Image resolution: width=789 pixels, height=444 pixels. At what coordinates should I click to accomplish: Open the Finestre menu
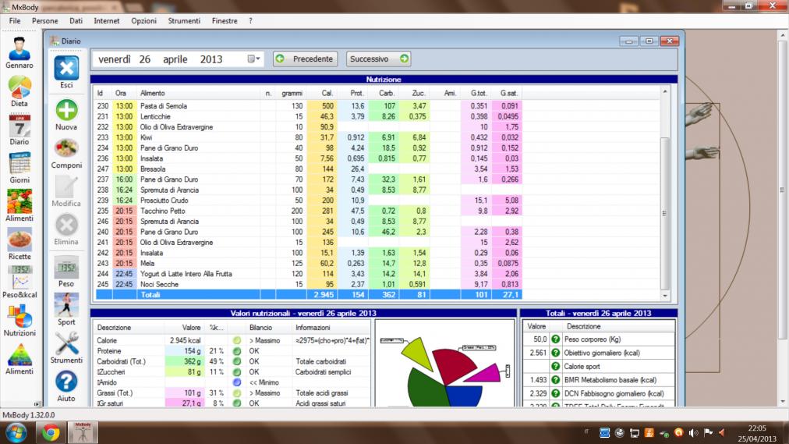click(225, 21)
